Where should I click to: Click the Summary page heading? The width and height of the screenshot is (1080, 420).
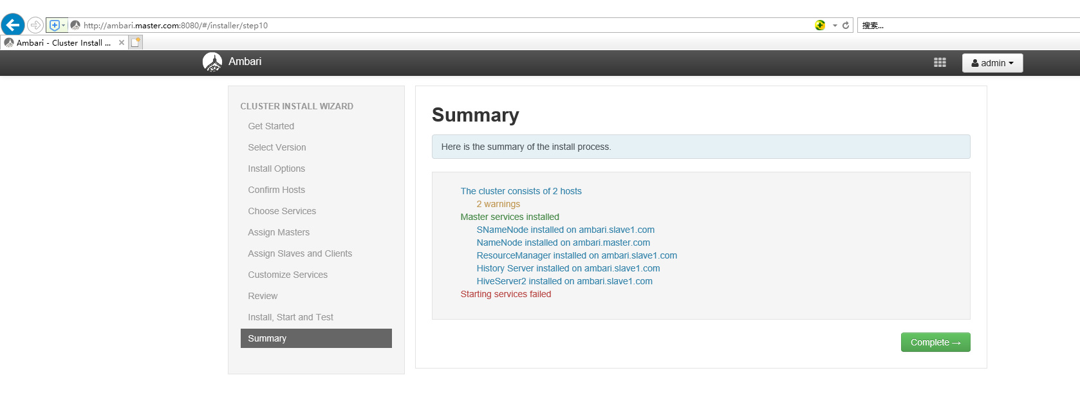tap(475, 115)
